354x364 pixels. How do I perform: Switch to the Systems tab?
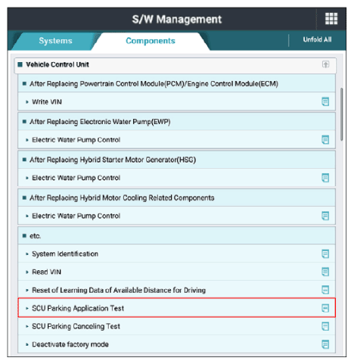55,41
